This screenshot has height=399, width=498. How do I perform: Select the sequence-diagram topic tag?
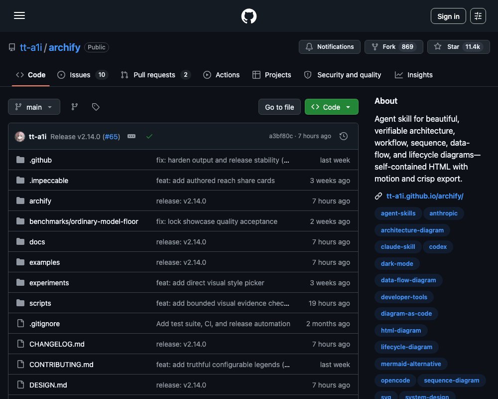[x=451, y=380]
